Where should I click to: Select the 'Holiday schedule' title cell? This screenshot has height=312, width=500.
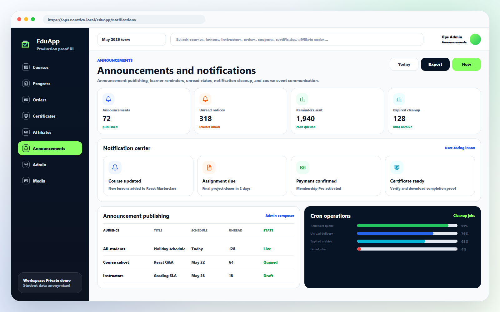tap(169, 249)
